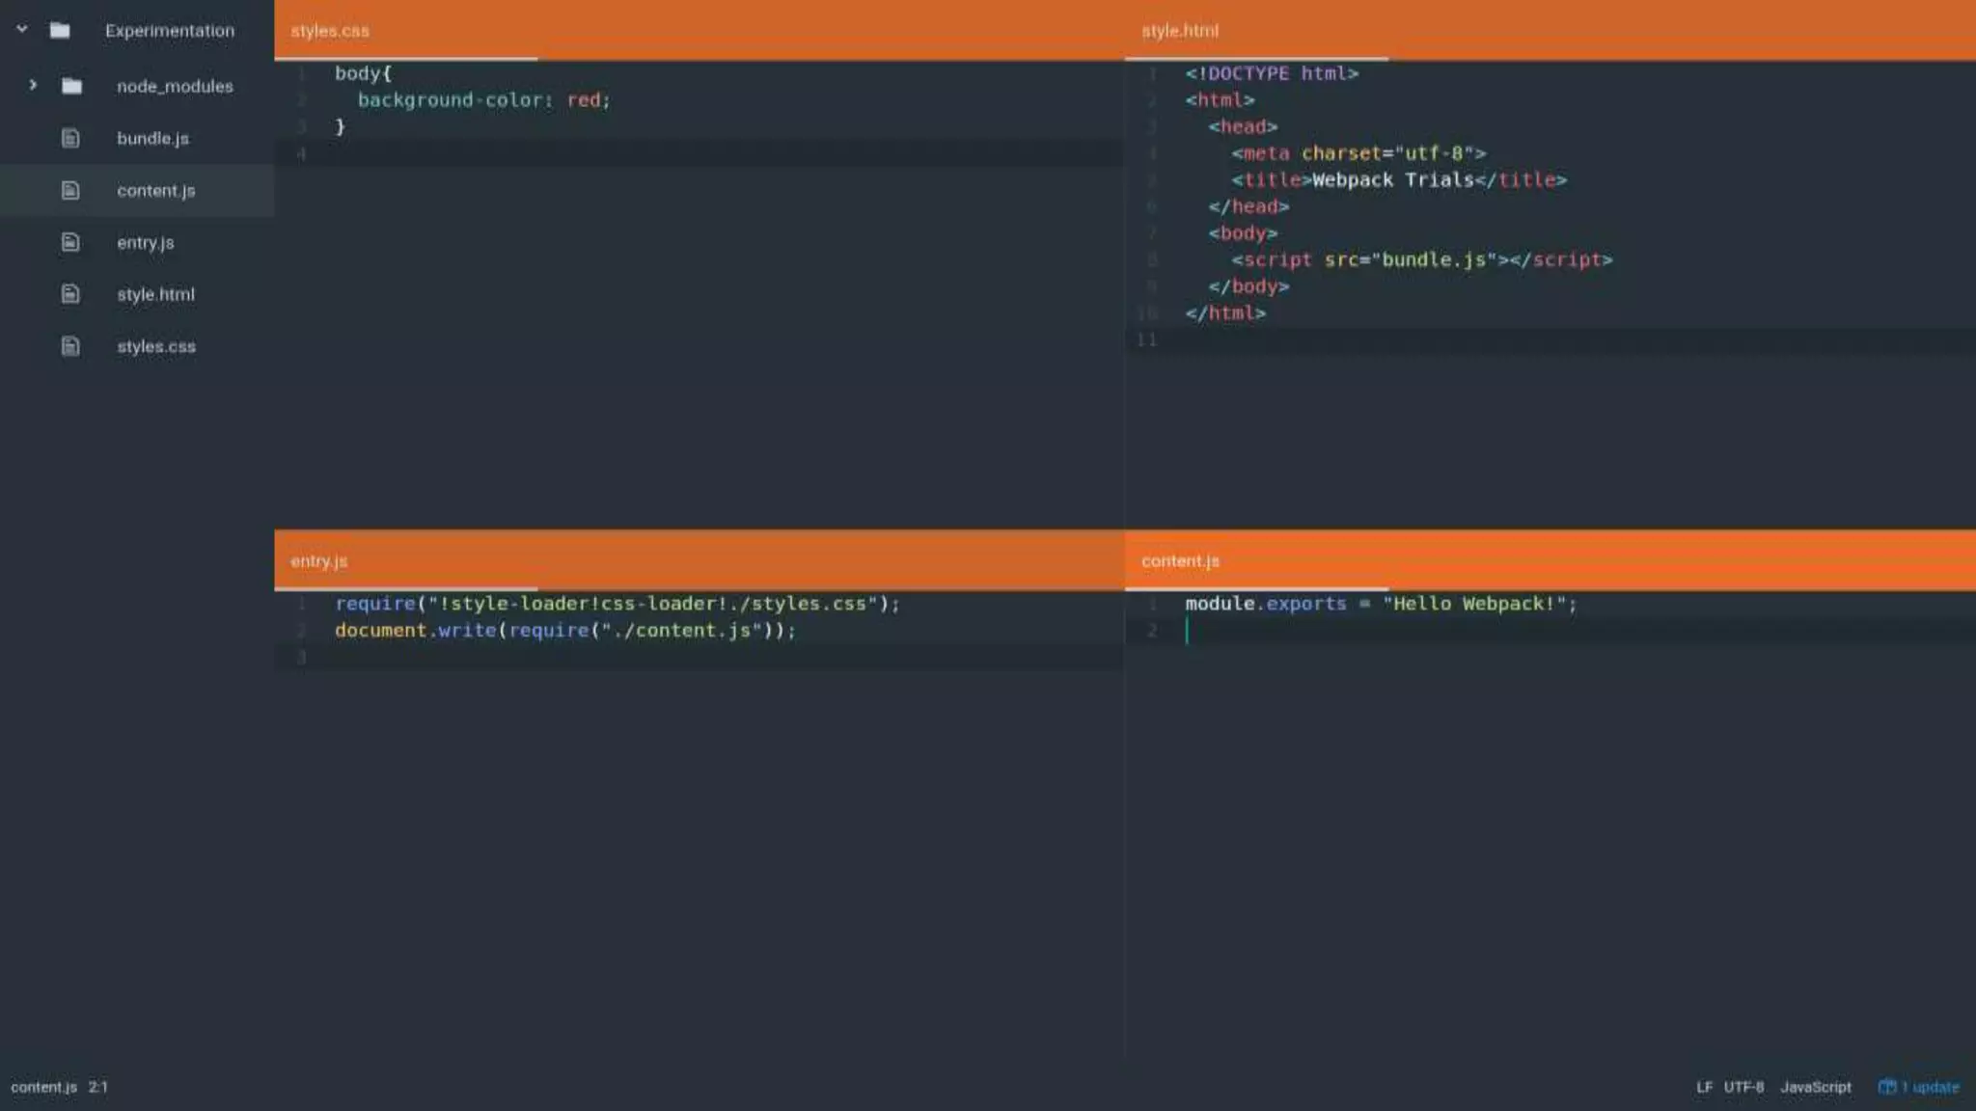
Task: Switch to the style.html tab
Action: (1179, 31)
